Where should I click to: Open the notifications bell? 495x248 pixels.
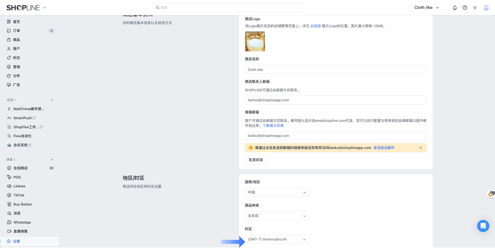pos(455,8)
